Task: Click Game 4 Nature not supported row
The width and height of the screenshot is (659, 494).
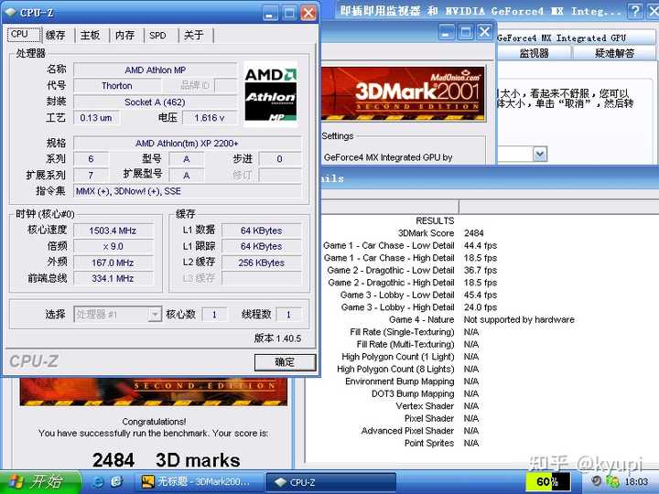Action: click(481, 319)
